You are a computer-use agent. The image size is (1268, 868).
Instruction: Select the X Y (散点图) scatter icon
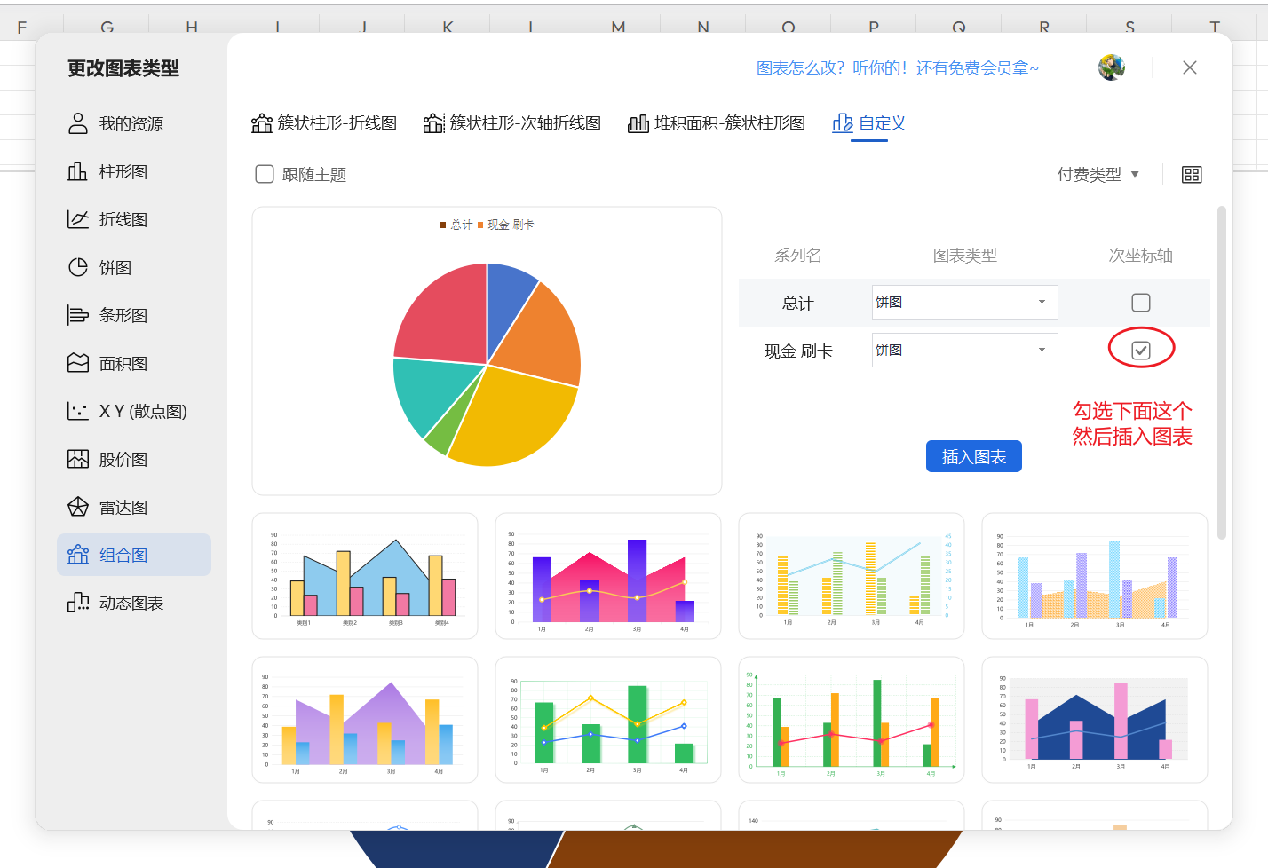pyautogui.click(x=78, y=411)
